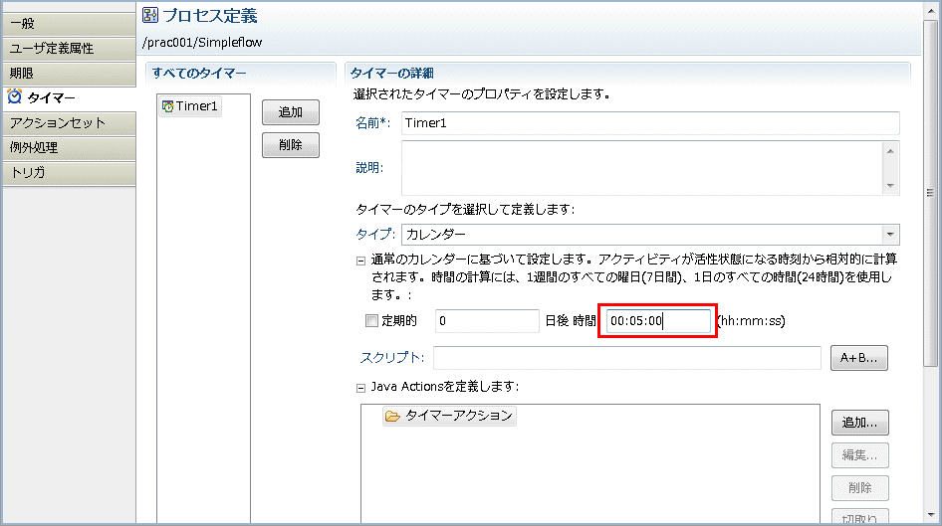Open the ユーザ定義属性 tab
Viewport: 942px width, 526px height.
click(x=69, y=49)
